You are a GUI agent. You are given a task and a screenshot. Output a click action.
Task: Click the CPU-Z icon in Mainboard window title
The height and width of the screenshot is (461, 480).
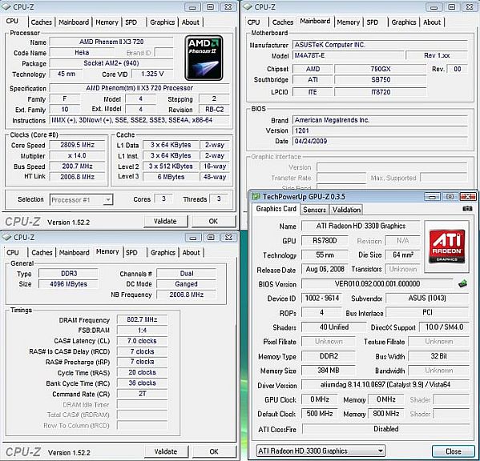pos(248,6)
